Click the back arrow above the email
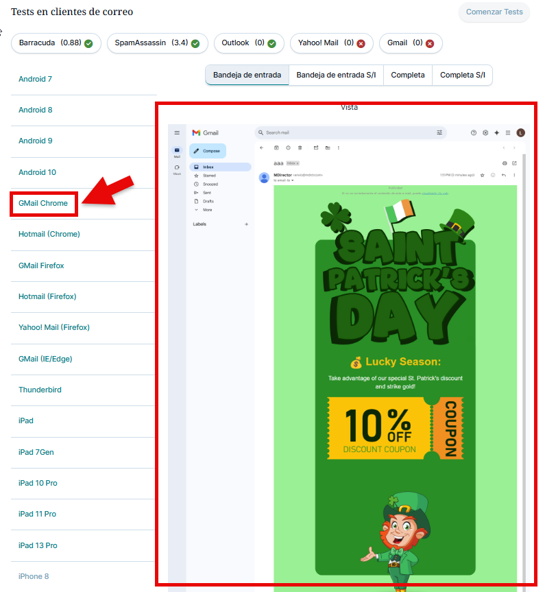The width and height of the screenshot is (545, 592). [261, 147]
